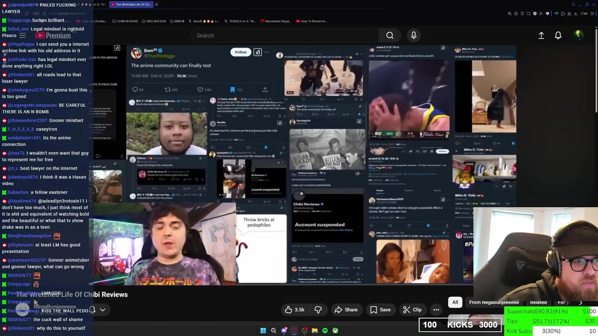Click chat username Dubiechev
The width and height of the screenshot is (598, 336).
(x=18, y=192)
